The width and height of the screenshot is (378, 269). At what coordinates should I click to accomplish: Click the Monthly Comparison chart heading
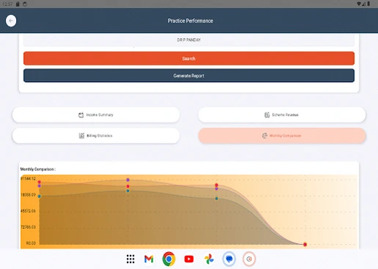pyautogui.click(x=38, y=169)
